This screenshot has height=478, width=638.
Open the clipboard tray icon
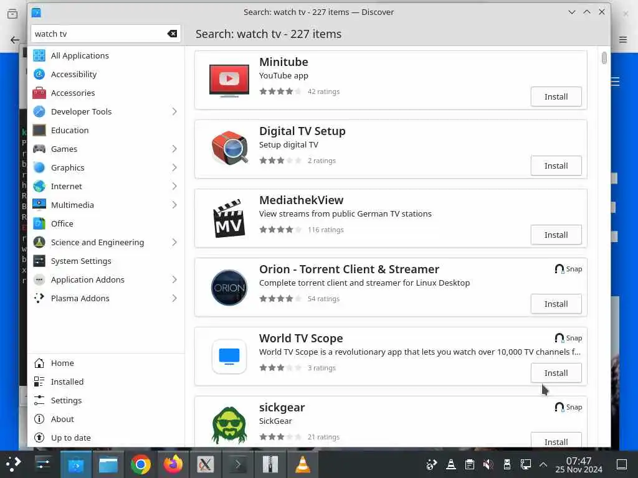point(470,464)
